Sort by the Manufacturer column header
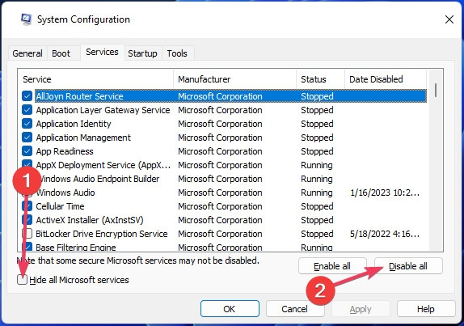 [234, 79]
